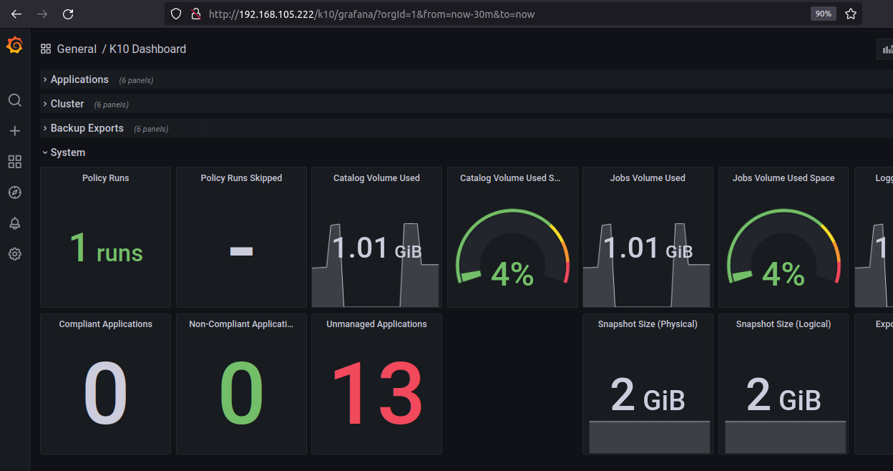893x471 pixels.
Task: Click the 90% zoom level badge
Action: point(824,14)
